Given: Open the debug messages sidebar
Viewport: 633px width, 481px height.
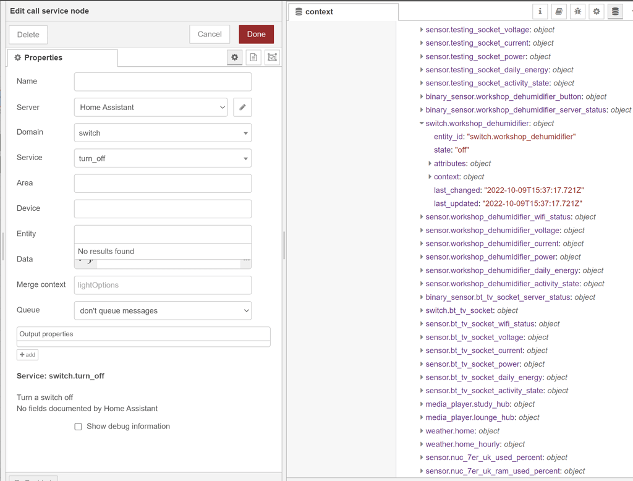Looking at the screenshot, I should tap(577, 12).
